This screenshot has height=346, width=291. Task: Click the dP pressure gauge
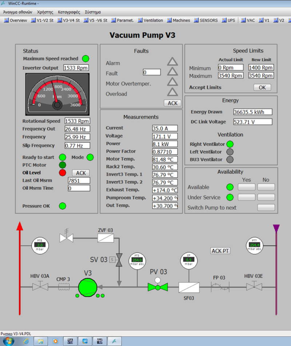tap(189, 261)
